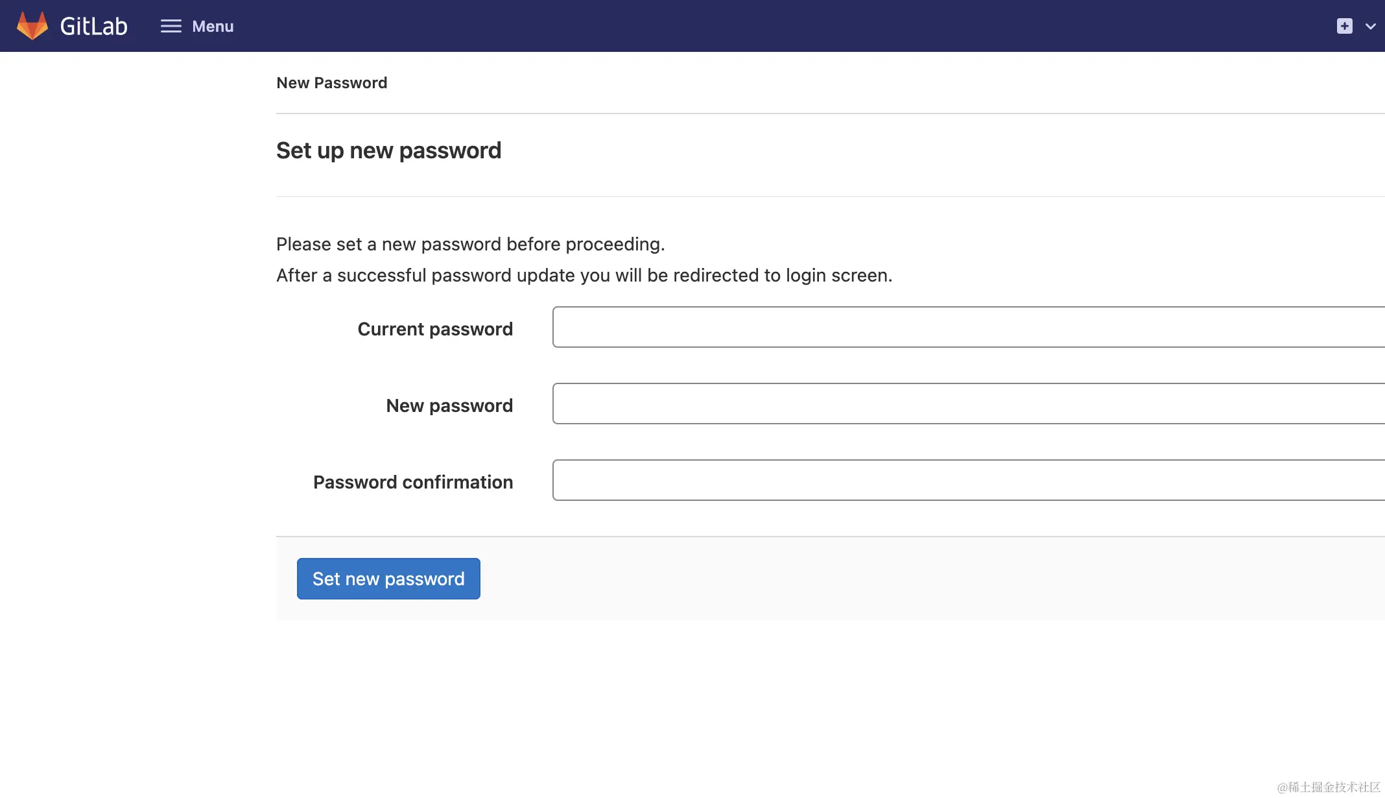Click the GitLab wordmark text

click(93, 27)
